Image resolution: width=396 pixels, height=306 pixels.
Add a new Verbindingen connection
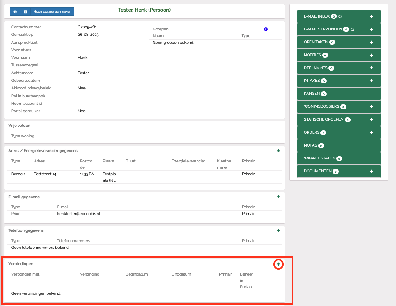click(279, 264)
